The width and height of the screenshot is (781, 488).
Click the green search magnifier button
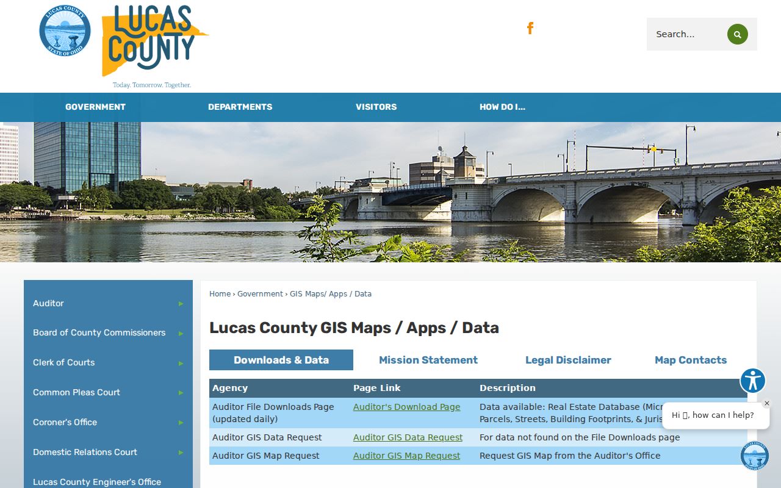click(x=737, y=34)
